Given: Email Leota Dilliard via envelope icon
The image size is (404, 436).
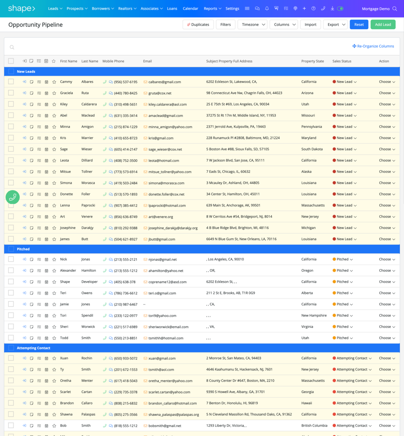Looking at the screenshot, I should (145, 161).
